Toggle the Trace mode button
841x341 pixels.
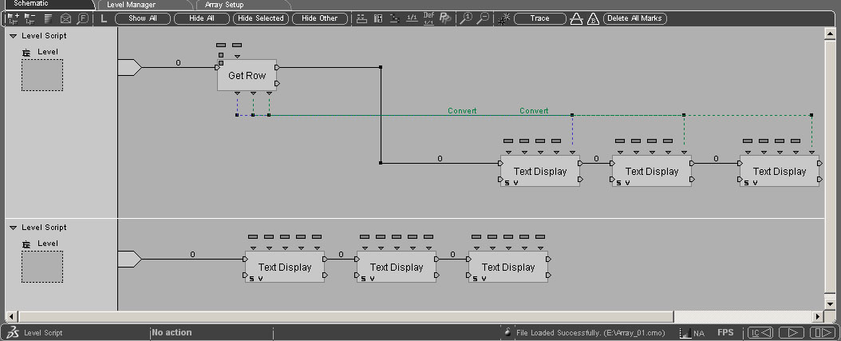point(539,18)
